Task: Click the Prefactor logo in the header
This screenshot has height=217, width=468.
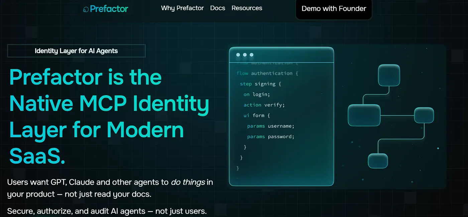Action: [x=106, y=9]
